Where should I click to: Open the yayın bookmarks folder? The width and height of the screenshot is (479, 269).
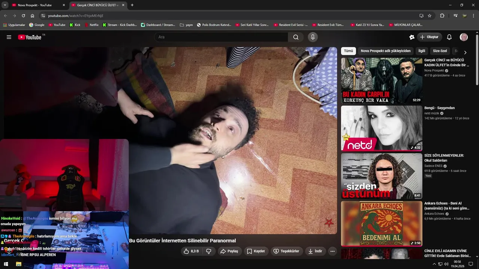pos(186,25)
